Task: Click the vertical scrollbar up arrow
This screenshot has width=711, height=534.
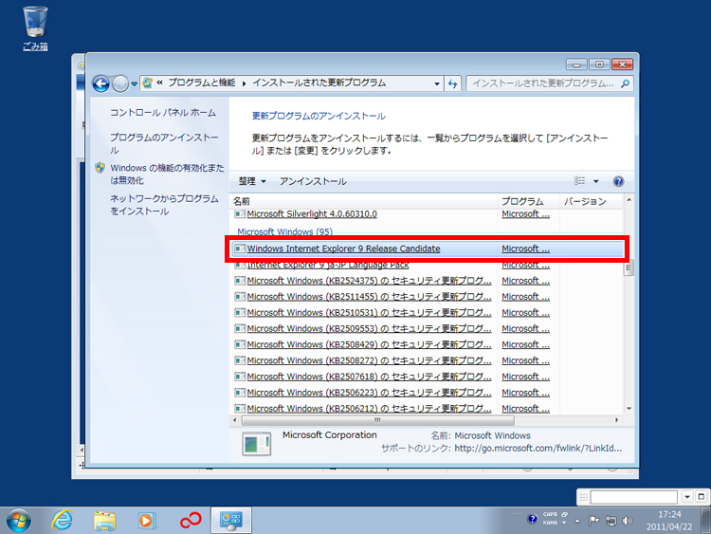Action: [x=629, y=200]
